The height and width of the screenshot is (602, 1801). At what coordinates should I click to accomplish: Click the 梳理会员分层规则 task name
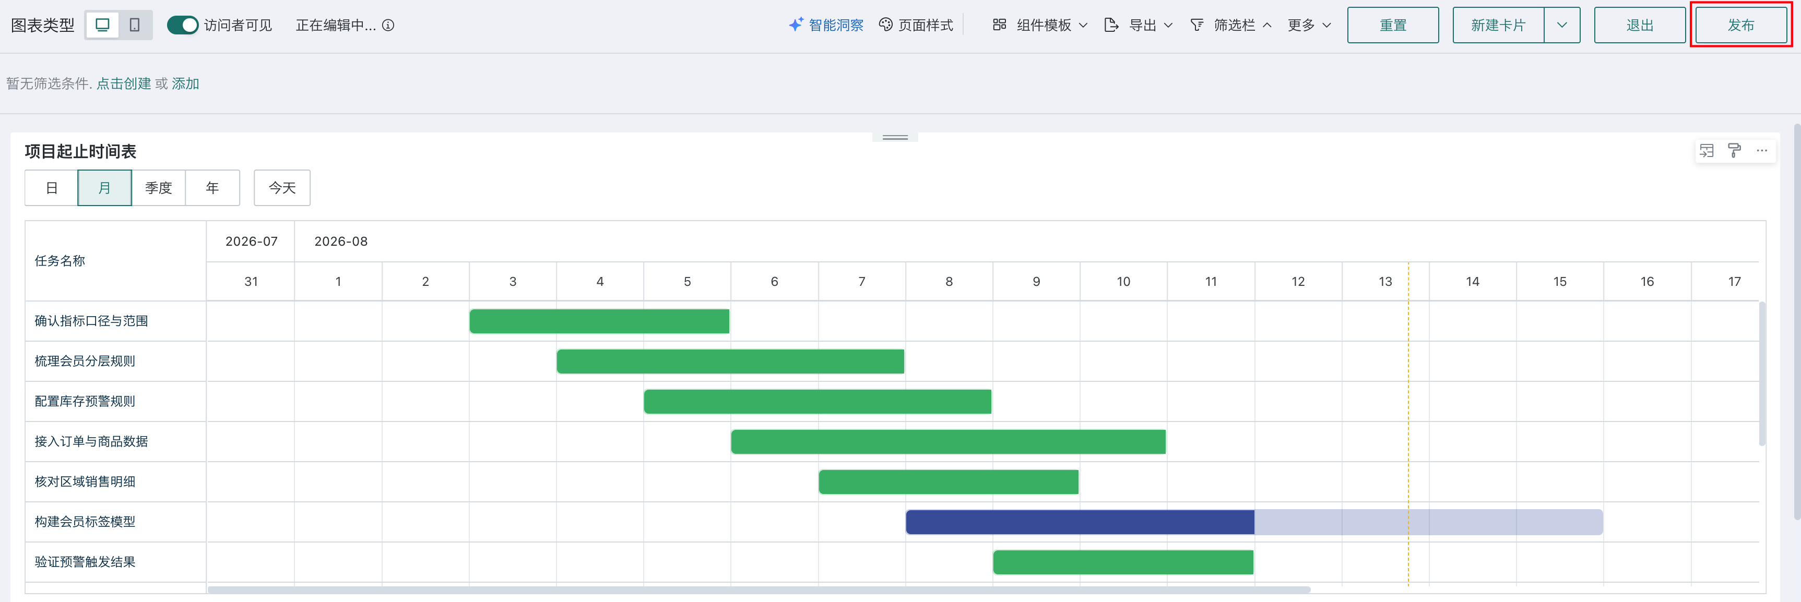(85, 362)
